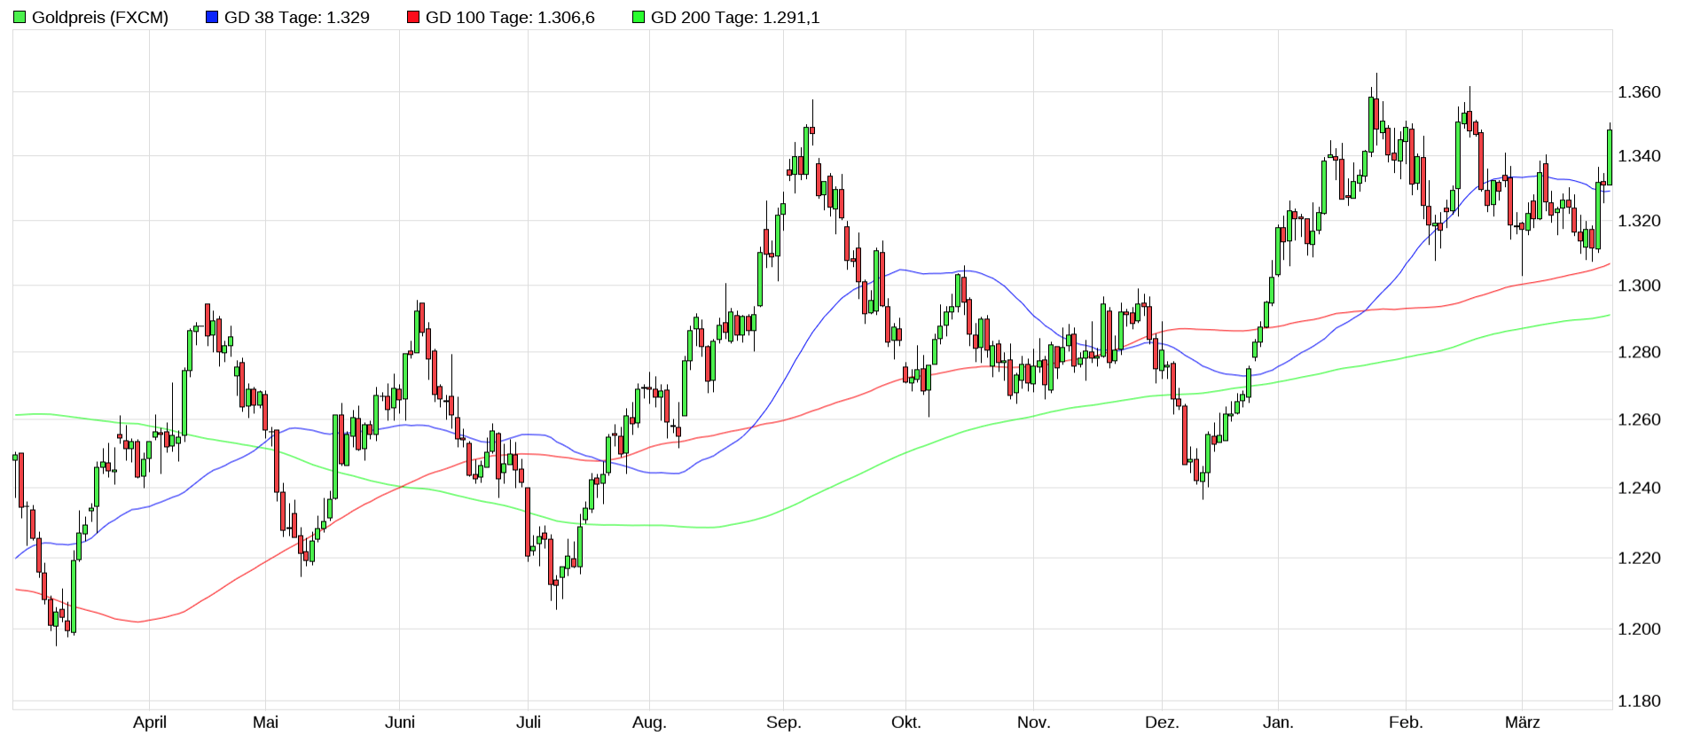Image resolution: width=1685 pixels, height=736 pixels.
Task: Select the 1.240 price axis label
Action: point(1639,488)
